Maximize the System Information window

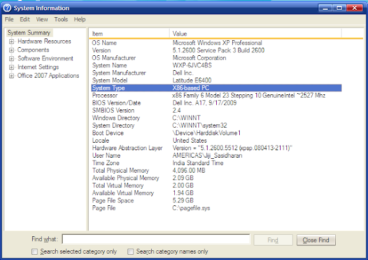click(x=339, y=8)
